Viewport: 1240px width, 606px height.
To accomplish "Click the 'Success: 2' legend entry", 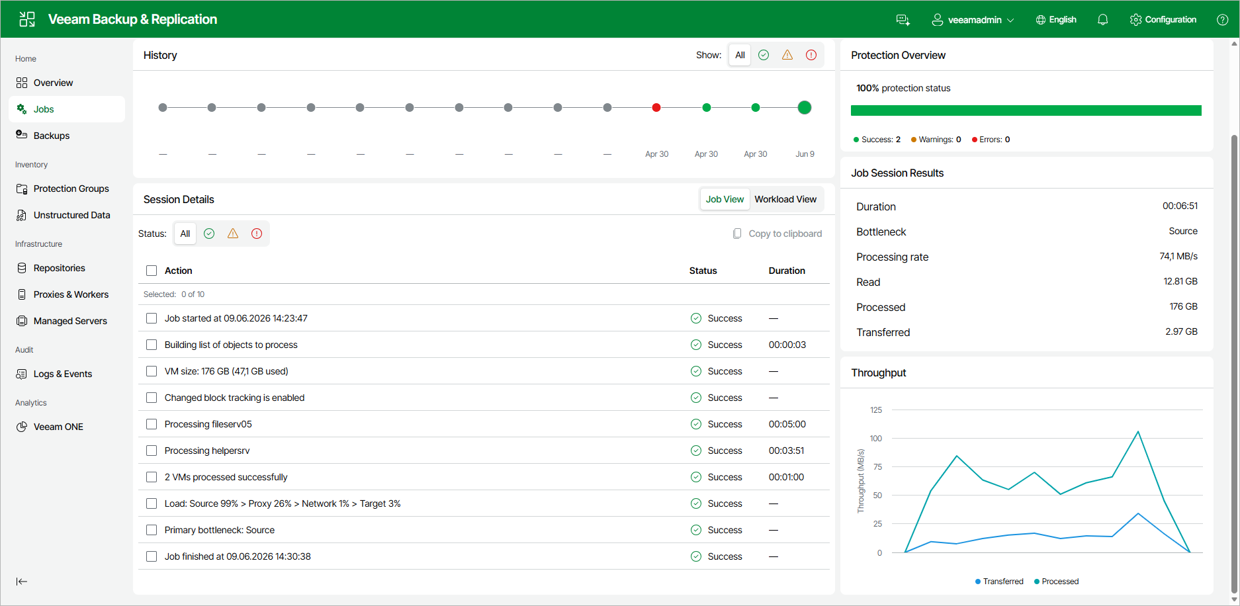I will [x=877, y=140].
